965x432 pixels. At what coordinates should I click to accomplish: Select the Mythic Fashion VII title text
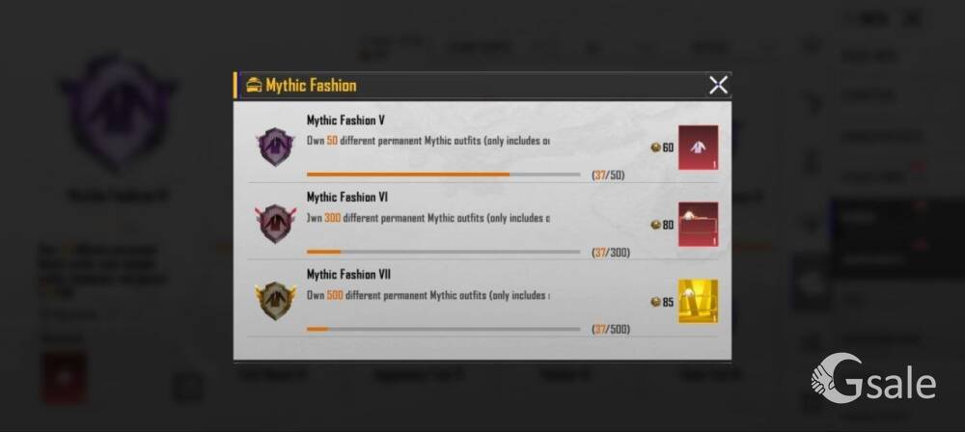point(348,275)
